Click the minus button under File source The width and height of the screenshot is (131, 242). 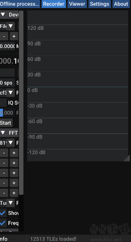click(4, 36)
